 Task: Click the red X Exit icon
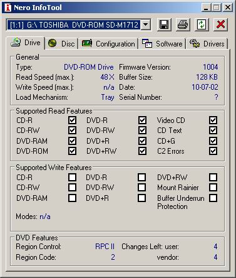(220, 24)
